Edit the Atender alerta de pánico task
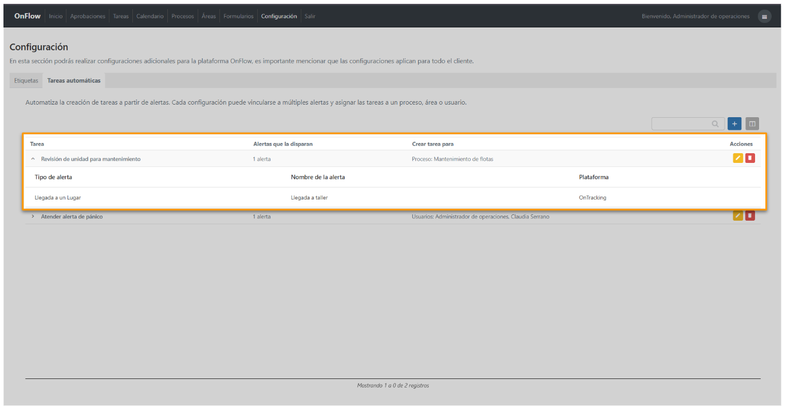Image resolution: width=786 pixels, height=411 pixels. 738,216
